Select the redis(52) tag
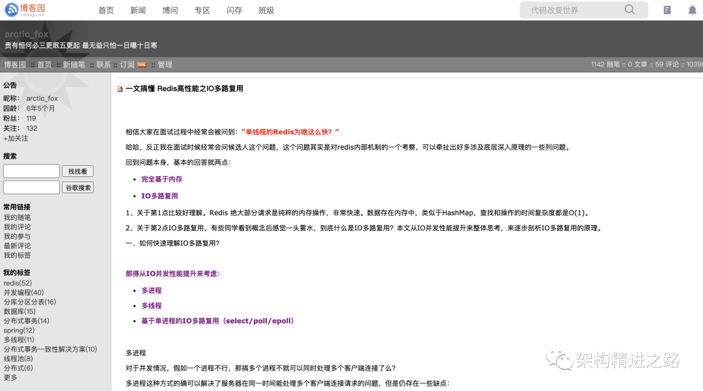This screenshot has width=703, height=391. pyautogui.click(x=18, y=283)
